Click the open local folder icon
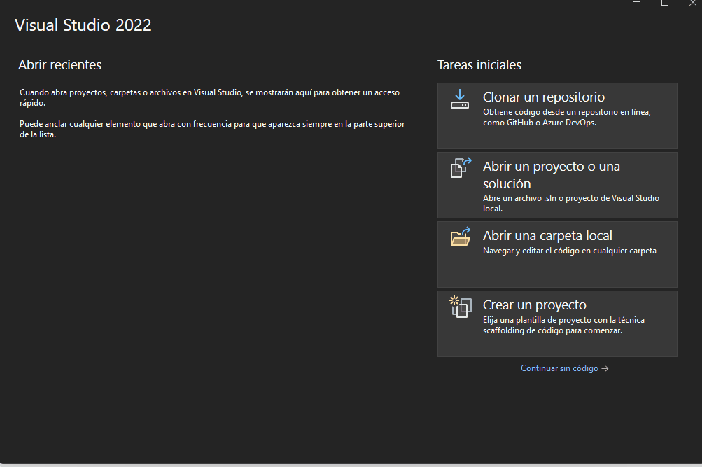This screenshot has width=702, height=467. [x=461, y=237]
